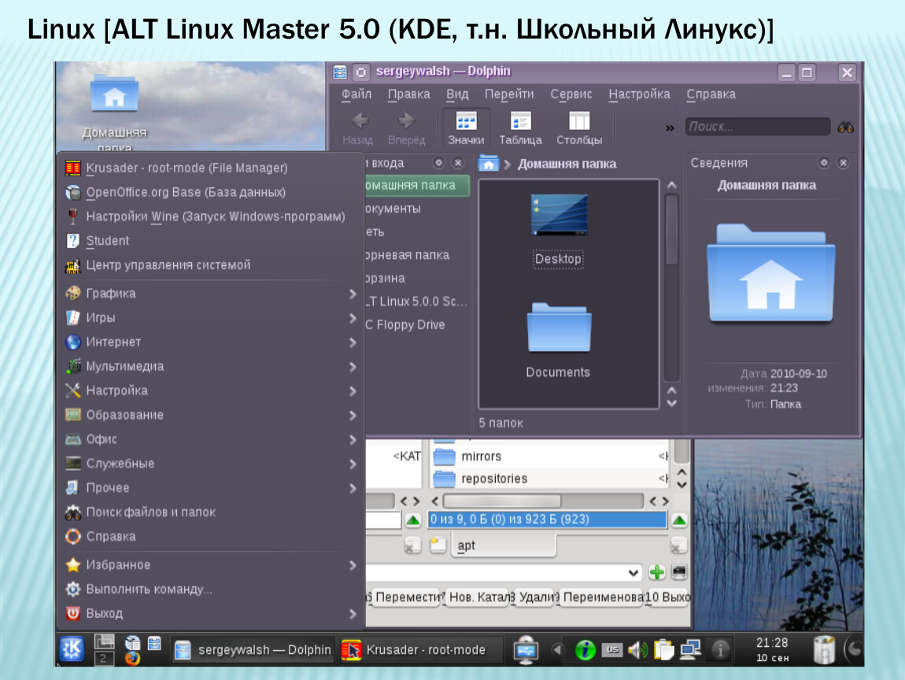Click the binoculars search icon in Dolphin
905x680 pixels.
(845, 127)
